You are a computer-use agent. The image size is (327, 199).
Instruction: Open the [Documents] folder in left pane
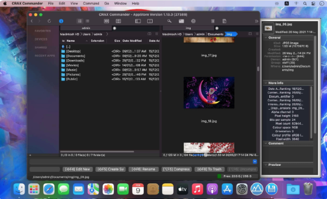pos(76,56)
